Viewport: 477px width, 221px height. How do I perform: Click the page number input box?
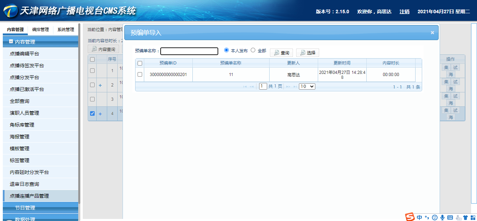263,86
